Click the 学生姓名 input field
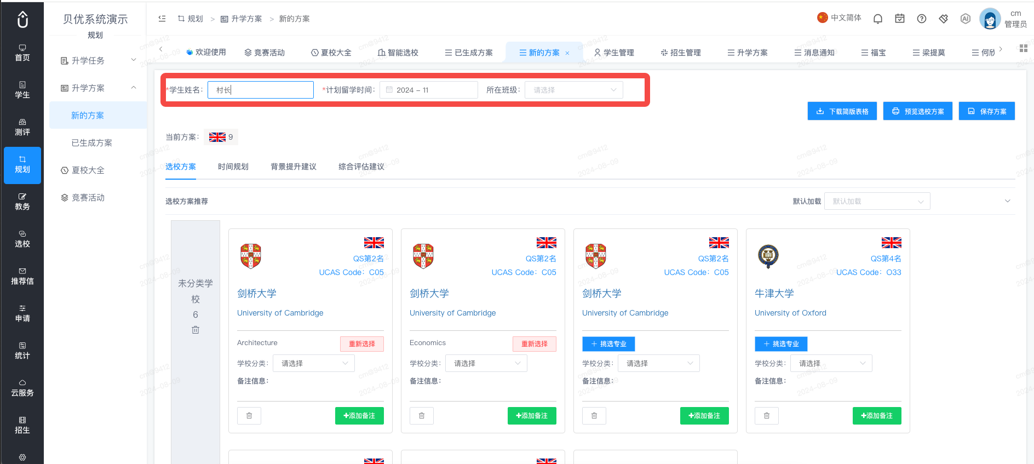The width and height of the screenshot is (1034, 464). point(261,90)
